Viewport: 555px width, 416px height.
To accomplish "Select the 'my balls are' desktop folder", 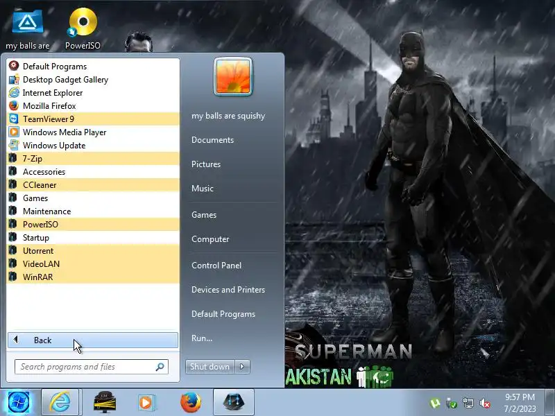I will pyautogui.click(x=28, y=29).
